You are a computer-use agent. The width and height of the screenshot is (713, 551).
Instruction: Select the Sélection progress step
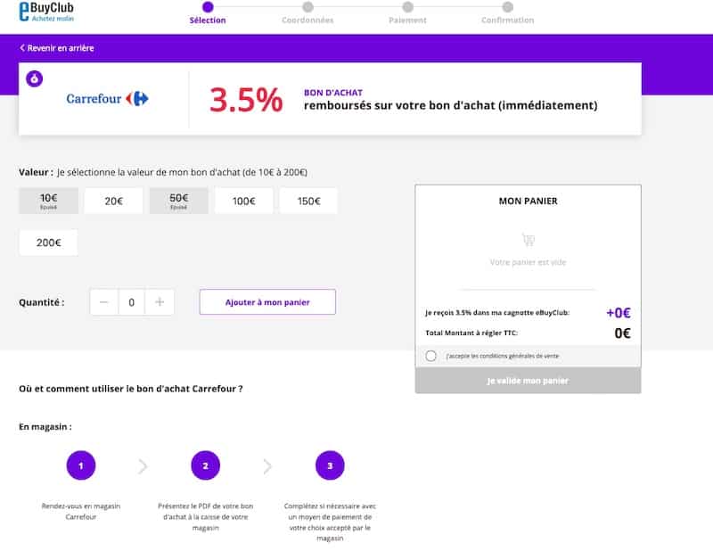(208, 13)
